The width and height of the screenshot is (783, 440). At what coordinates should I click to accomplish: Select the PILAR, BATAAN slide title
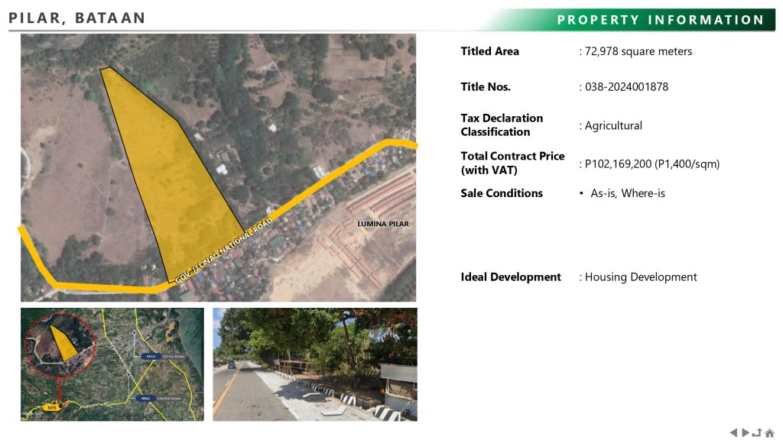(x=77, y=18)
